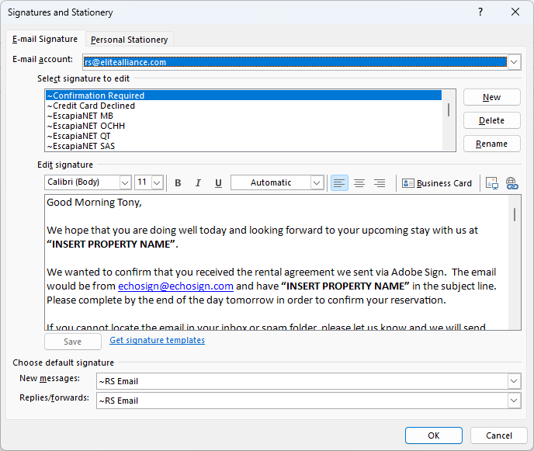Switch to the Personal Stationery tab

coord(129,40)
